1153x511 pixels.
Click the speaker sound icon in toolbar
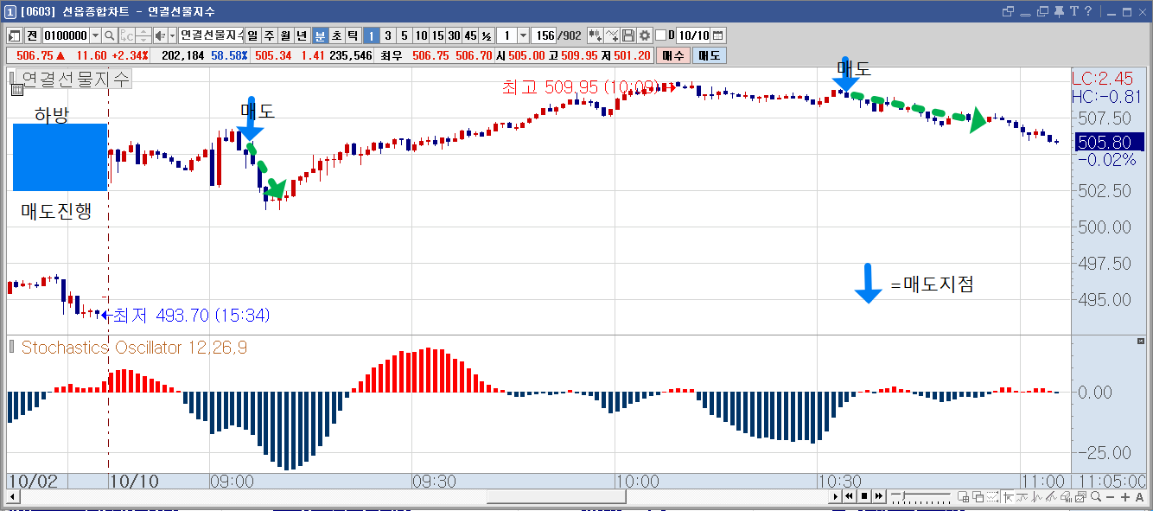[160, 35]
